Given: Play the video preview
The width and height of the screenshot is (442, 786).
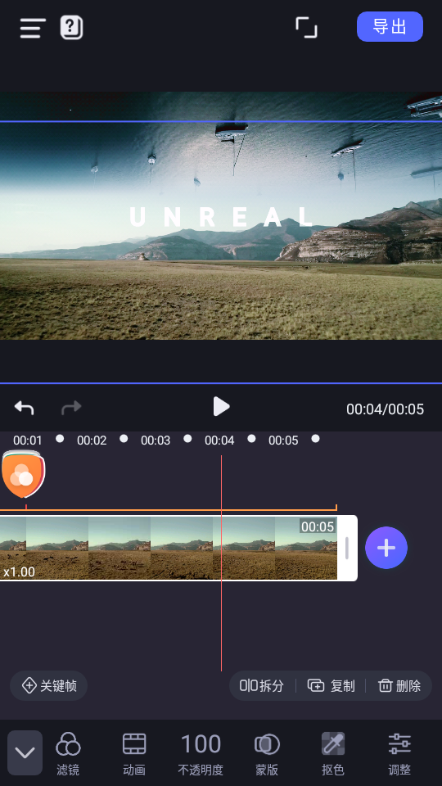Looking at the screenshot, I should (220, 407).
